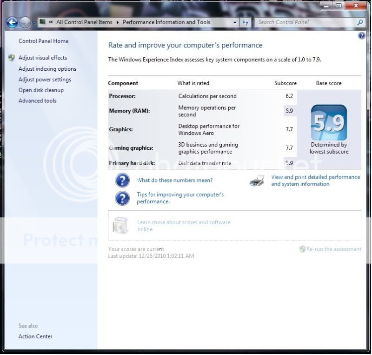
Task: Click the refresh icon in the address bar
Action: [x=246, y=22]
